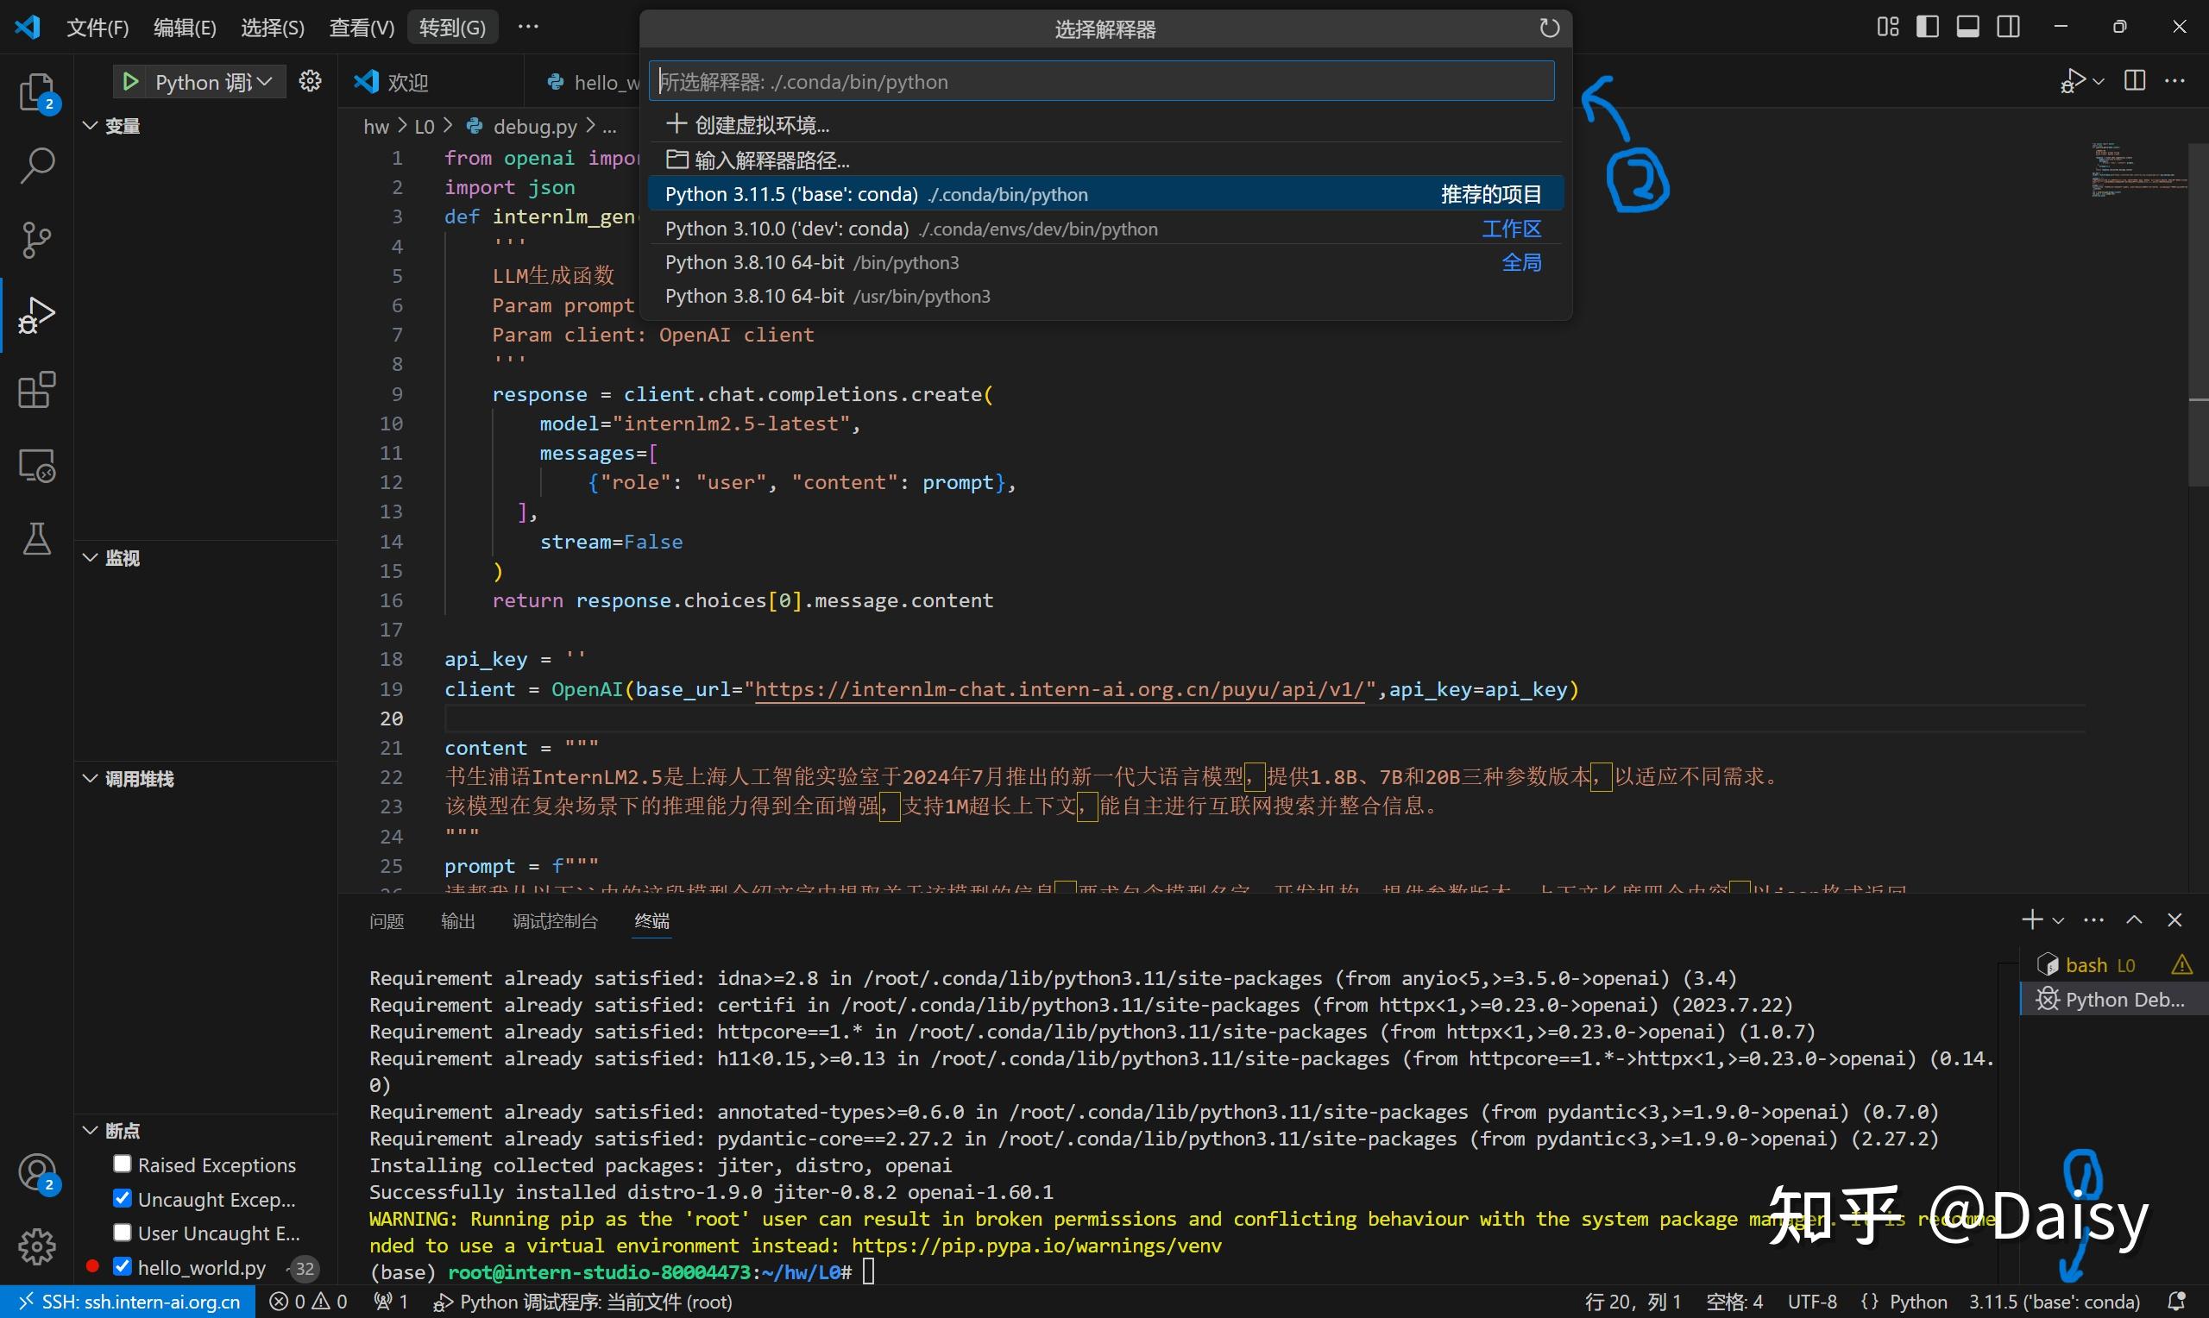Screen dimensions: 2209x1318
Task: Open the 查看(V) menu
Action: pos(362,28)
